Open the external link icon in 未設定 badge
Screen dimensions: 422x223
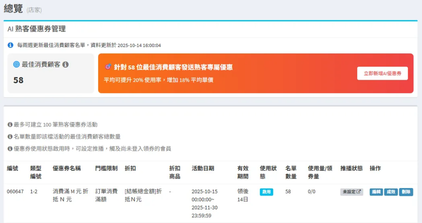(x=359, y=192)
